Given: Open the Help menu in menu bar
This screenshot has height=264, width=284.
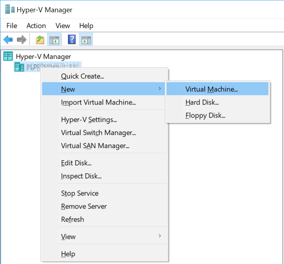Looking at the screenshot, I should tap(86, 26).
